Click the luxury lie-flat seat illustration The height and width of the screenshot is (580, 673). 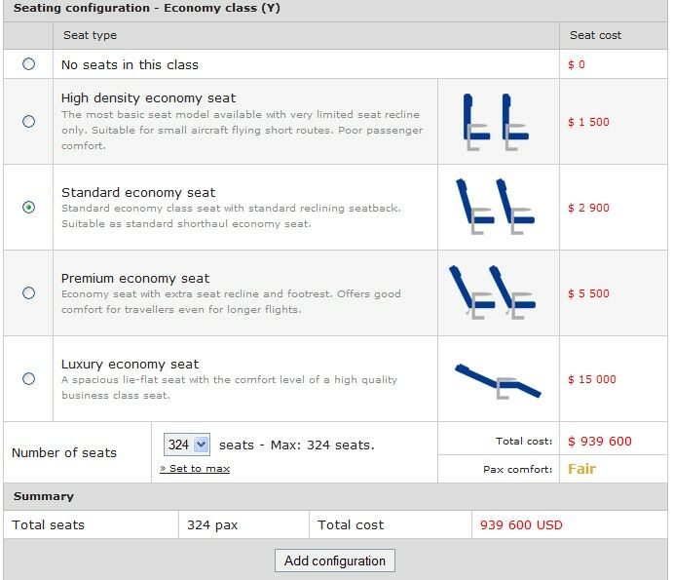click(x=497, y=379)
